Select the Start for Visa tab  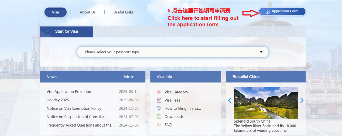pyautogui.click(x=67, y=32)
